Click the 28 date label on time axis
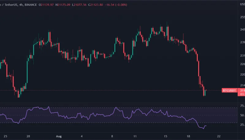Viewport: 245px width, 140px height. (x=28, y=136)
